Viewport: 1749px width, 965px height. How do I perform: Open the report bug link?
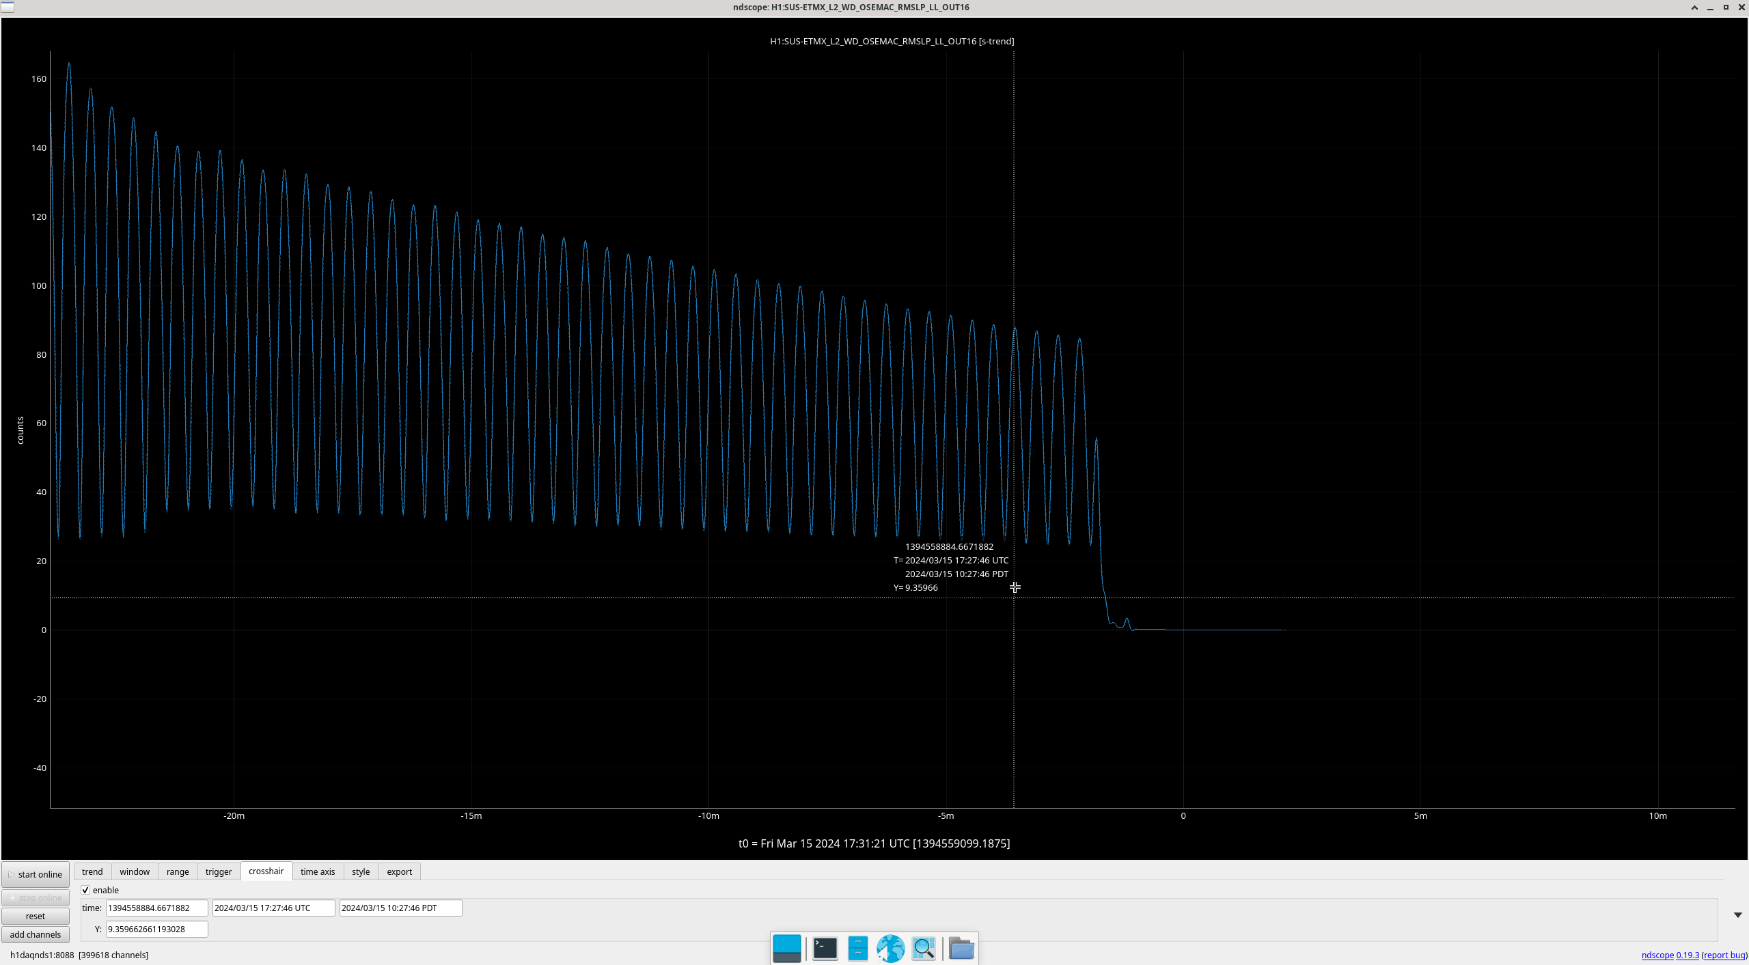[1724, 955]
